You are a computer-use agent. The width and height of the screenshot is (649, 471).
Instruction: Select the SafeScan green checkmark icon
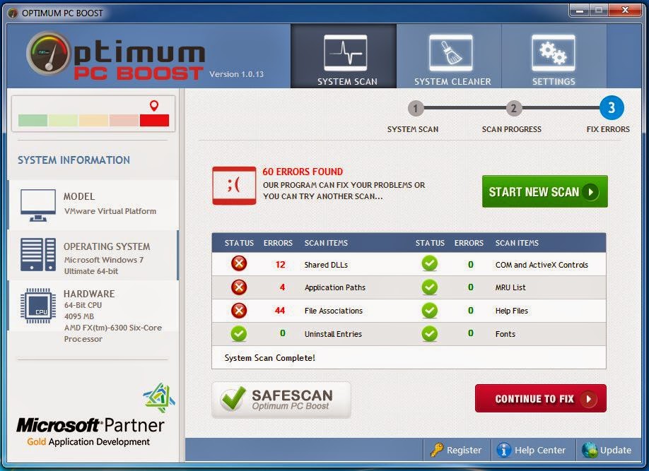[x=231, y=398]
